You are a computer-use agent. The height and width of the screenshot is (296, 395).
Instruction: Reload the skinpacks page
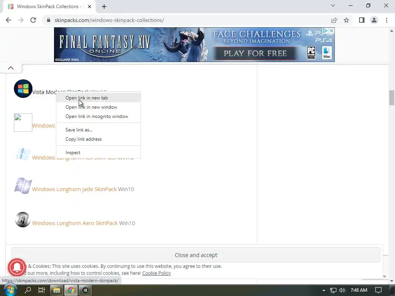click(x=33, y=20)
